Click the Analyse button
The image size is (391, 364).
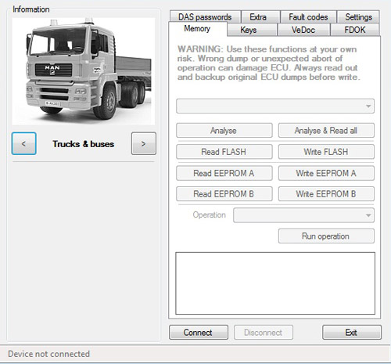(x=224, y=131)
